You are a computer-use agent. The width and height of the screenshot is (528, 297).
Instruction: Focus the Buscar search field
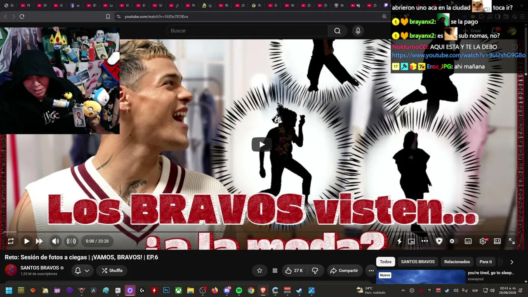(x=247, y=31)
